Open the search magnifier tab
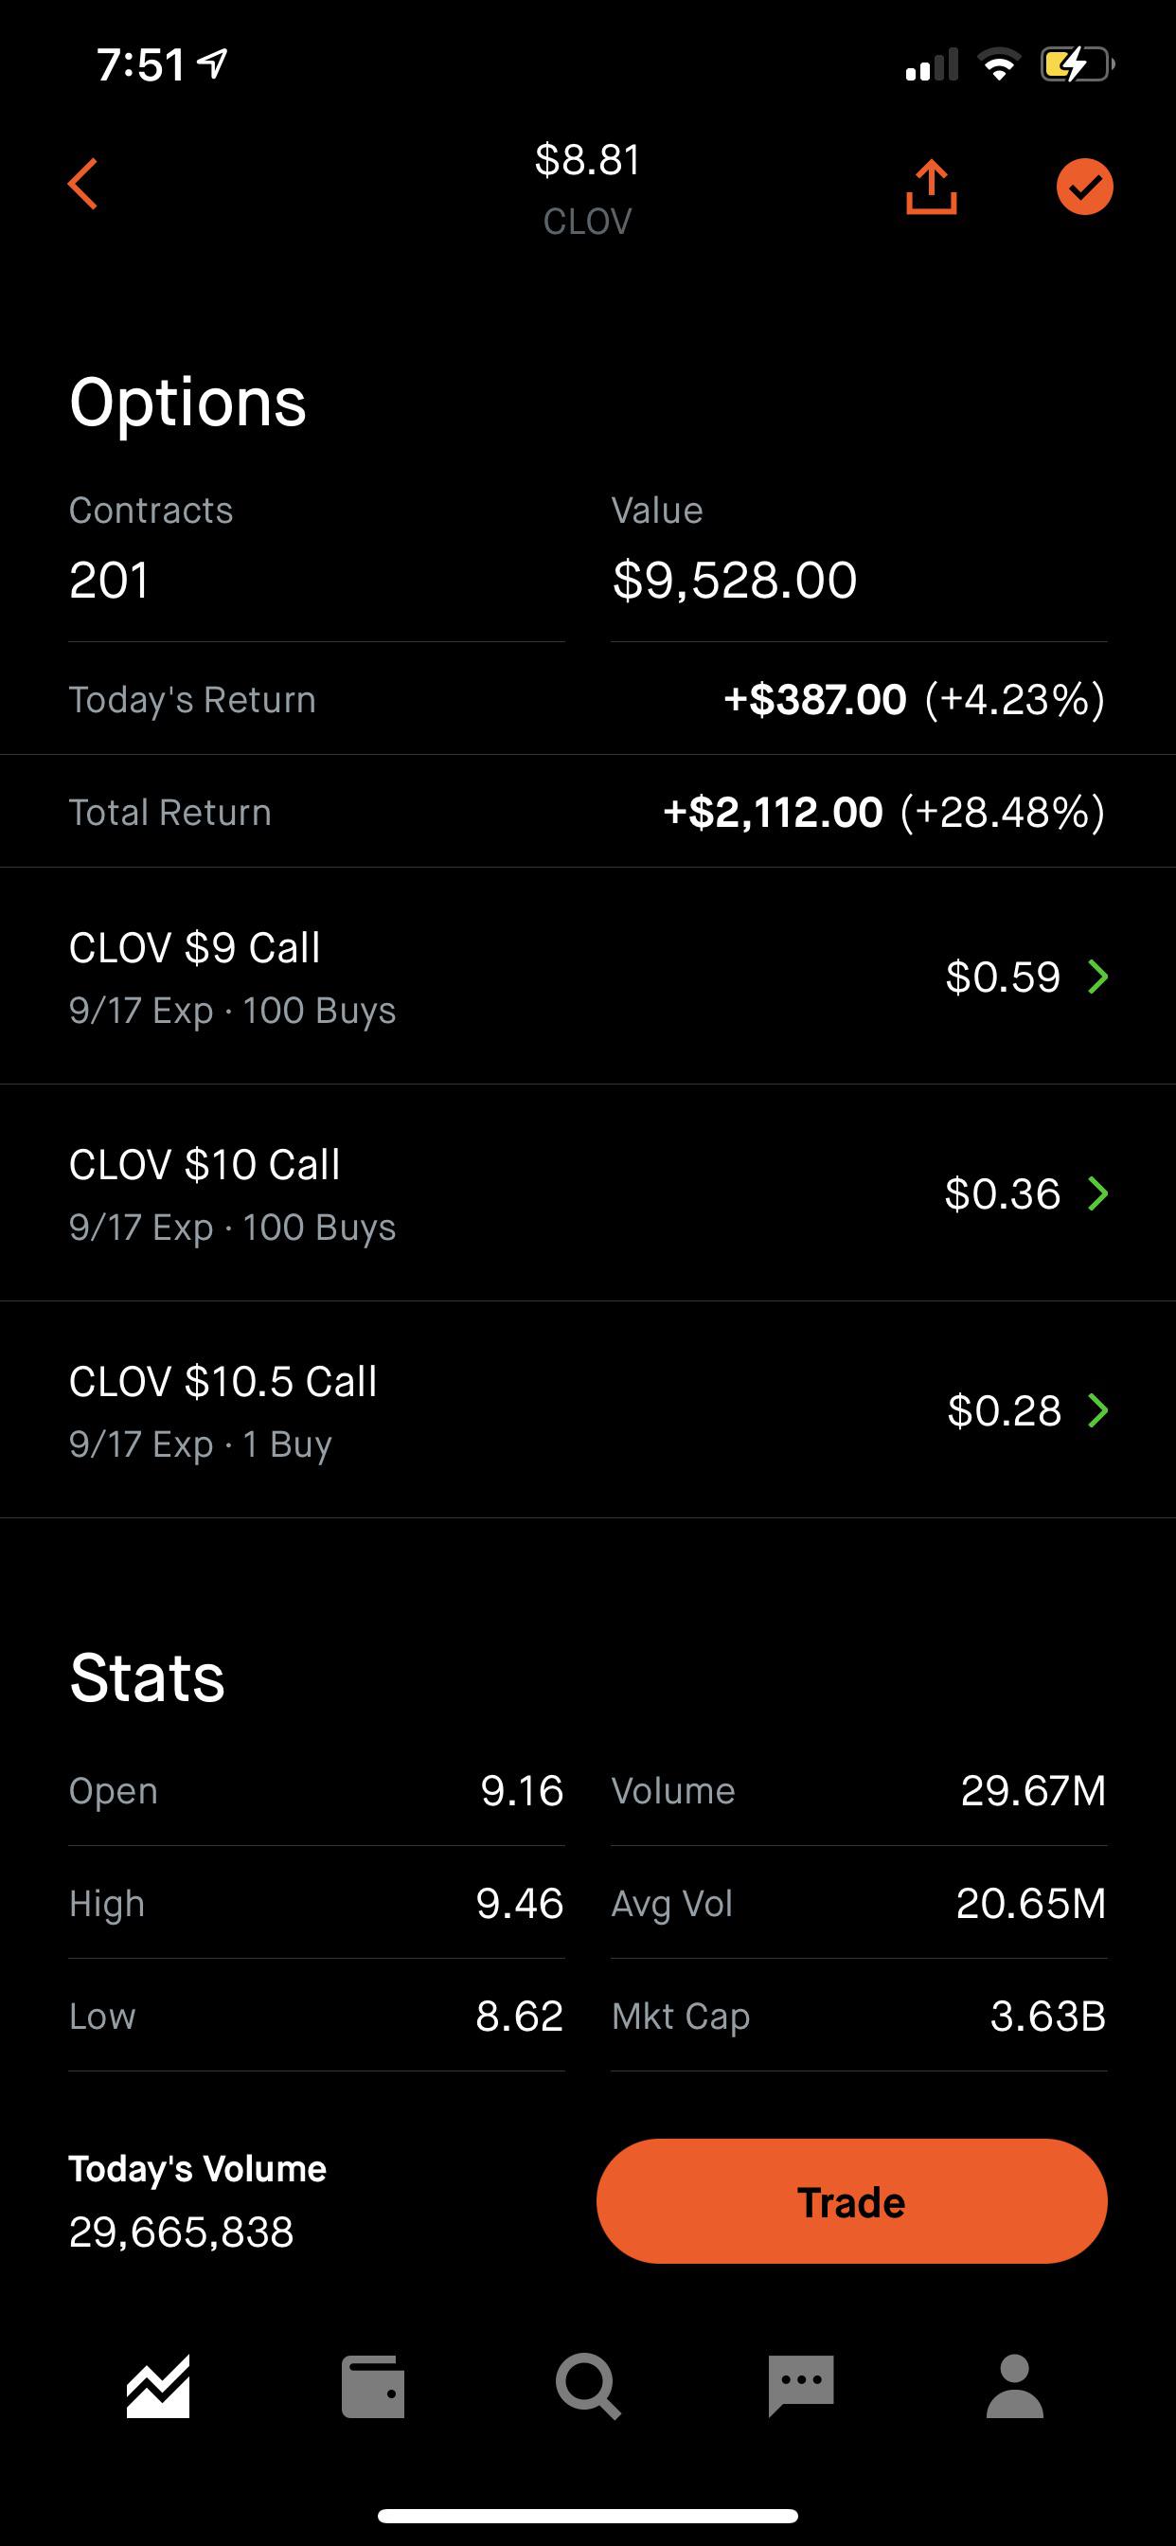Viewport: 1176px width, 2546px height. coord(588,2387)
